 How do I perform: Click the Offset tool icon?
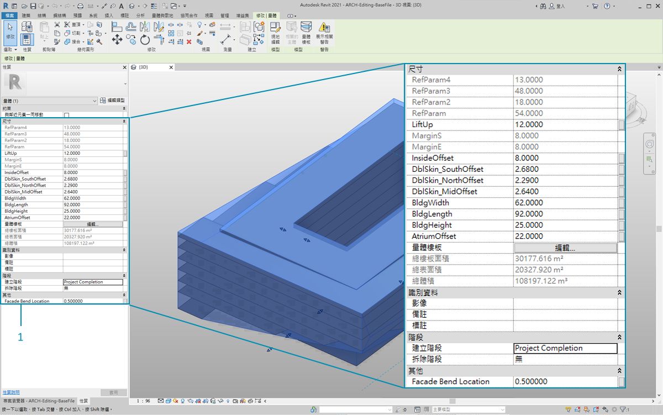[131, 26]
